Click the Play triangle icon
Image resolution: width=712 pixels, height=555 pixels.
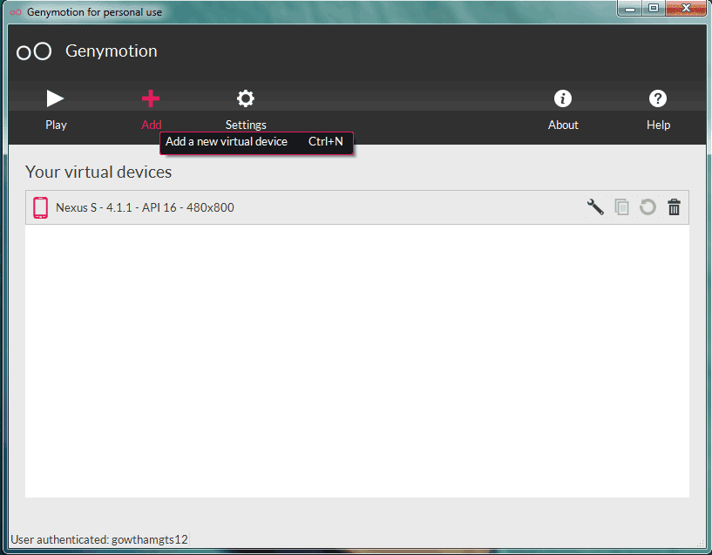tap(55, 98)
